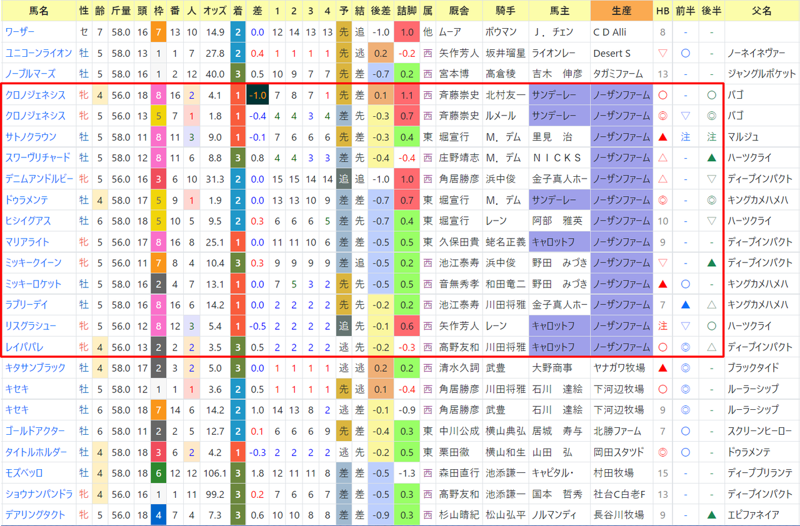The width and height of the screenshot is (800, 526).
Task: Click the dark -1.0 差 cell for クロノジェネシス
Action: point(257,95)
